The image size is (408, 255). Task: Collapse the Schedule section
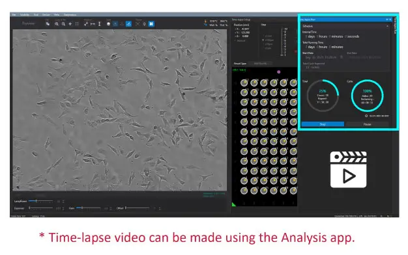point(387,26)
